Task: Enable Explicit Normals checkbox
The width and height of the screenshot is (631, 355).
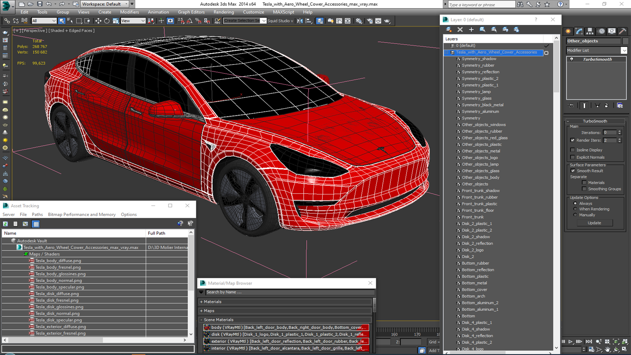Action: [573, 157]
